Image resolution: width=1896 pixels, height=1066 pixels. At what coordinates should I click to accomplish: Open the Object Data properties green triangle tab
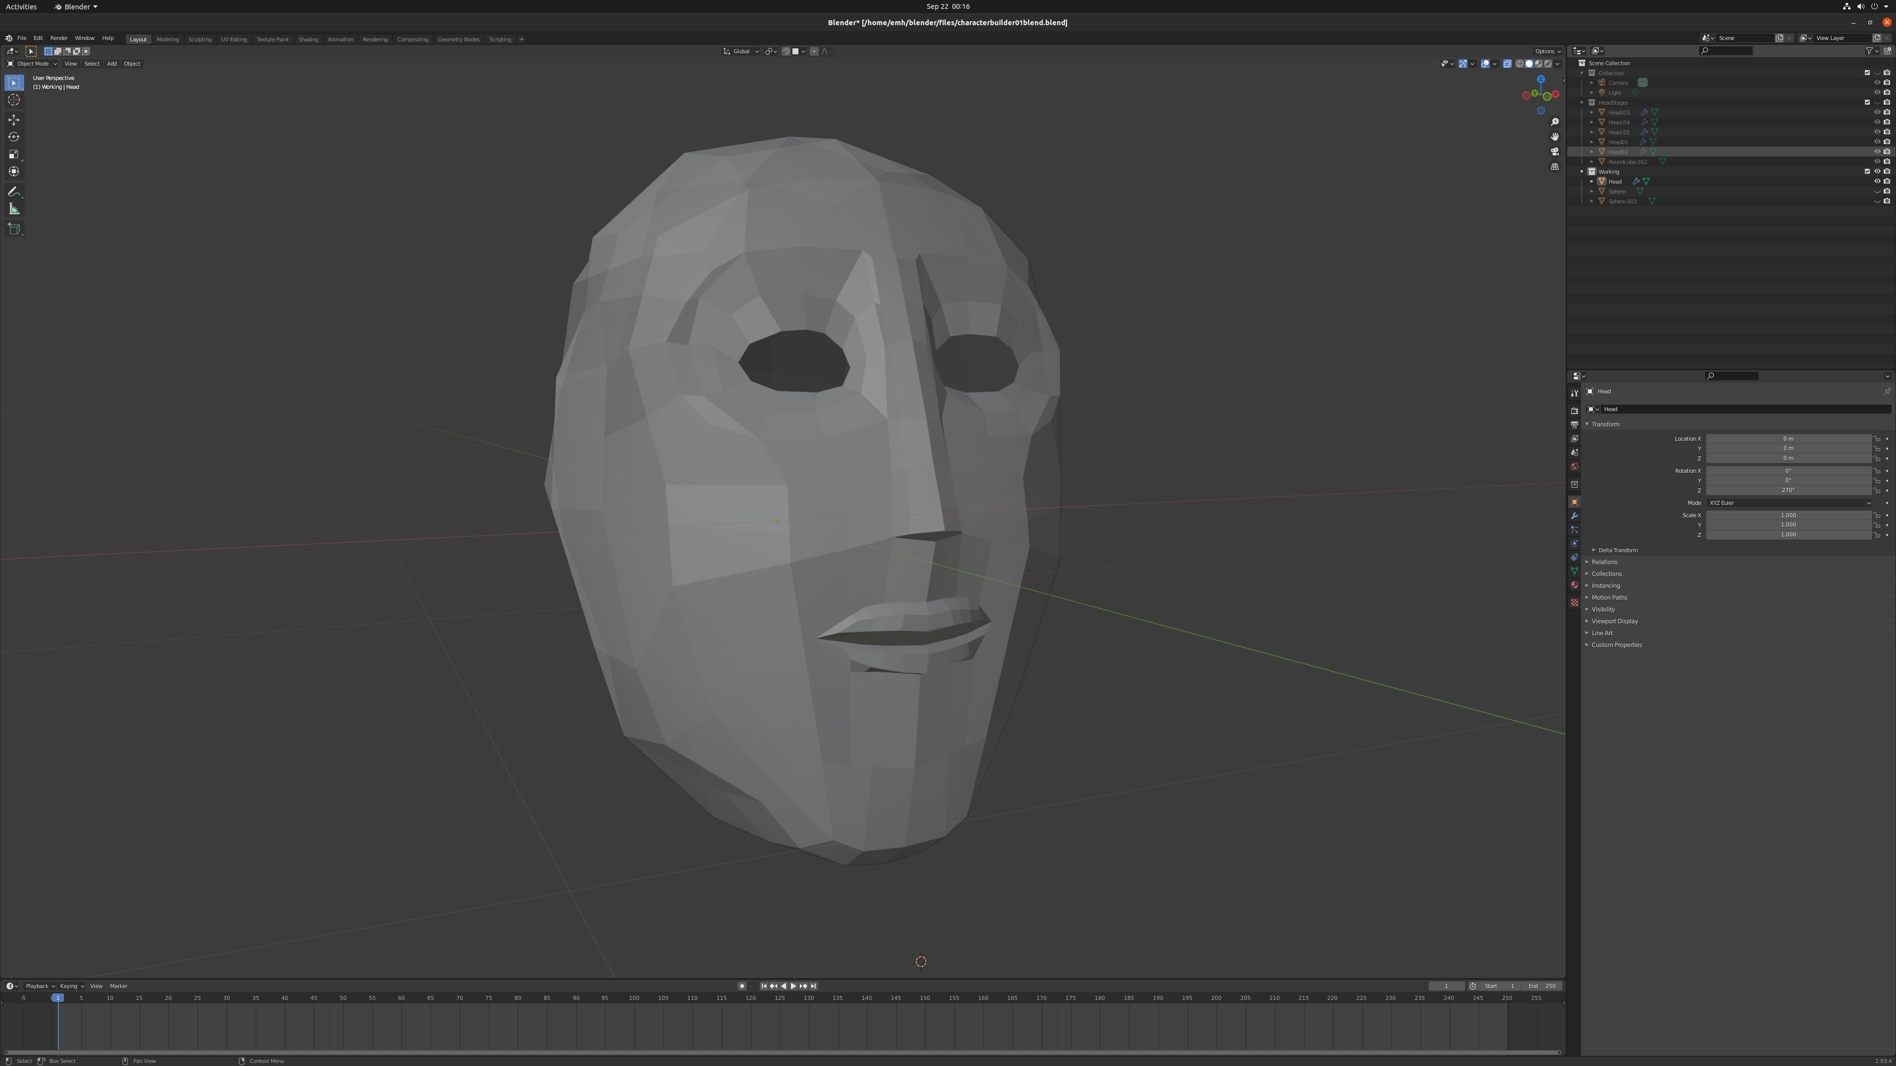[1574, 571]
